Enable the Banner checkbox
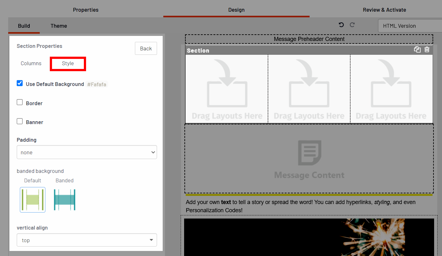Screen dimensions: 442x256 point(20,121)
